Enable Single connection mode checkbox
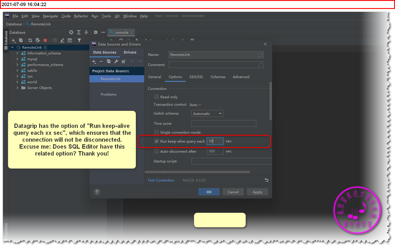The height and width of the screenshot is (248, 395). point(157,132)
